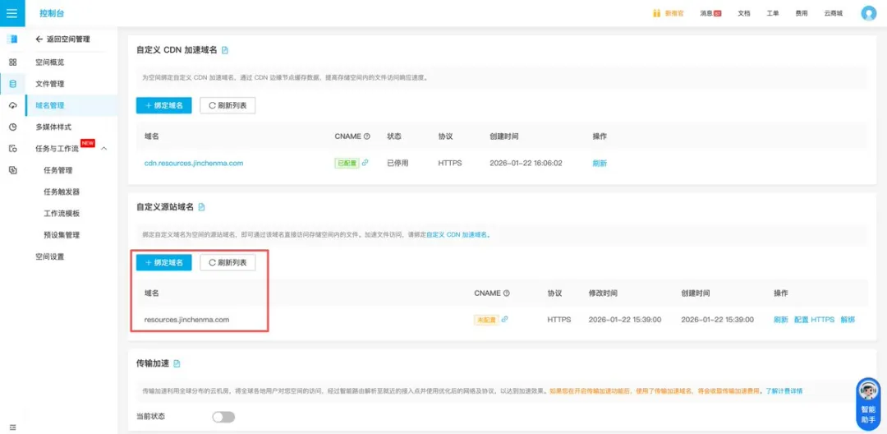Enable the 传输加速 当前状态 toggle switch
This screenshot has height=434, width=887.
pos(223,417)
